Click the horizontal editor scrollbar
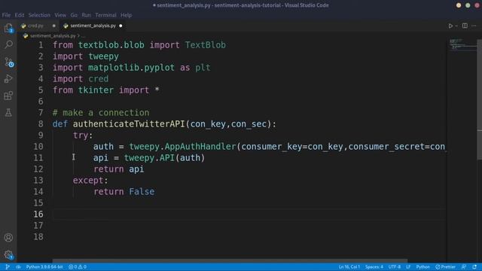 [230, 260]
